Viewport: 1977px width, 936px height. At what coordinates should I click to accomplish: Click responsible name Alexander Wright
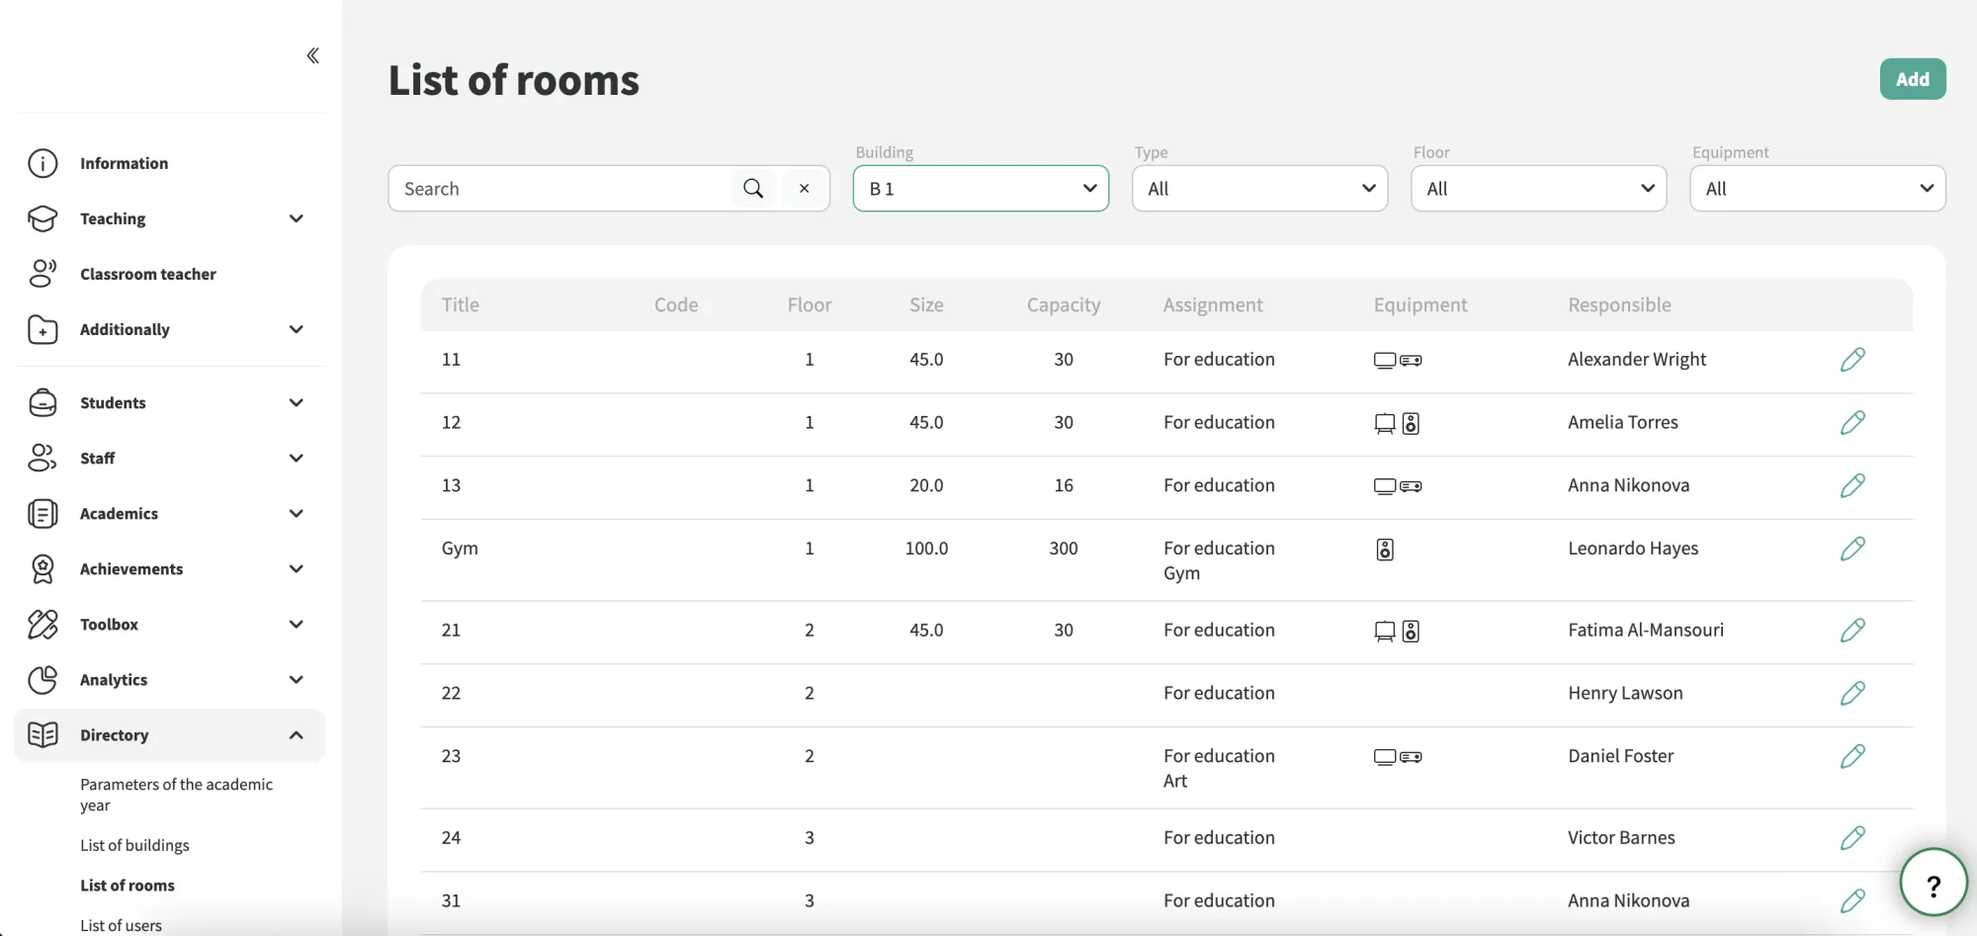click(x=1637, y=360)
